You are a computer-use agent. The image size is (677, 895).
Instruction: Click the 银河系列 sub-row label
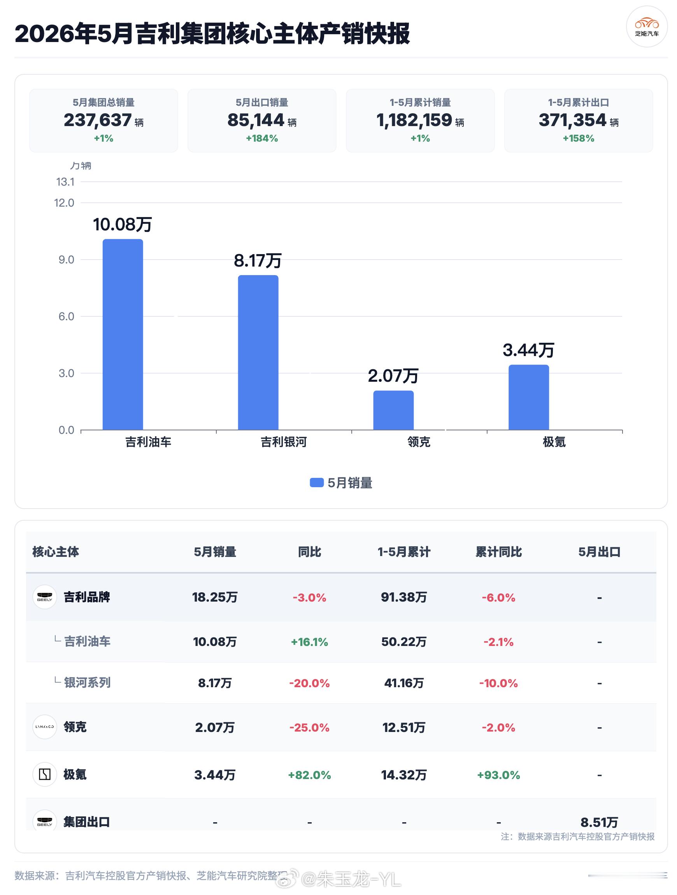pyautogui.click(x=88, y=683)
